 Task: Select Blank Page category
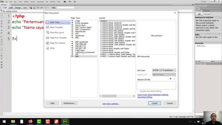(x=58, y=22)
